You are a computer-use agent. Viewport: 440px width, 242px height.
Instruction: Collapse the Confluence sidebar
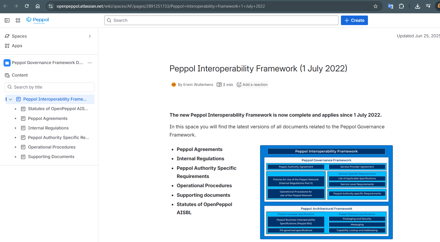pyautogui.click(x=7, y=20)
